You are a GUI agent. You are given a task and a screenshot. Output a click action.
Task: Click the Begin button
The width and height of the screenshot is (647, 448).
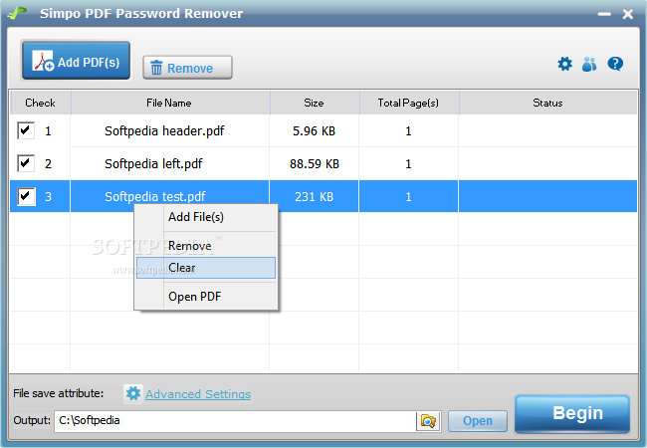tap(572, 414)
